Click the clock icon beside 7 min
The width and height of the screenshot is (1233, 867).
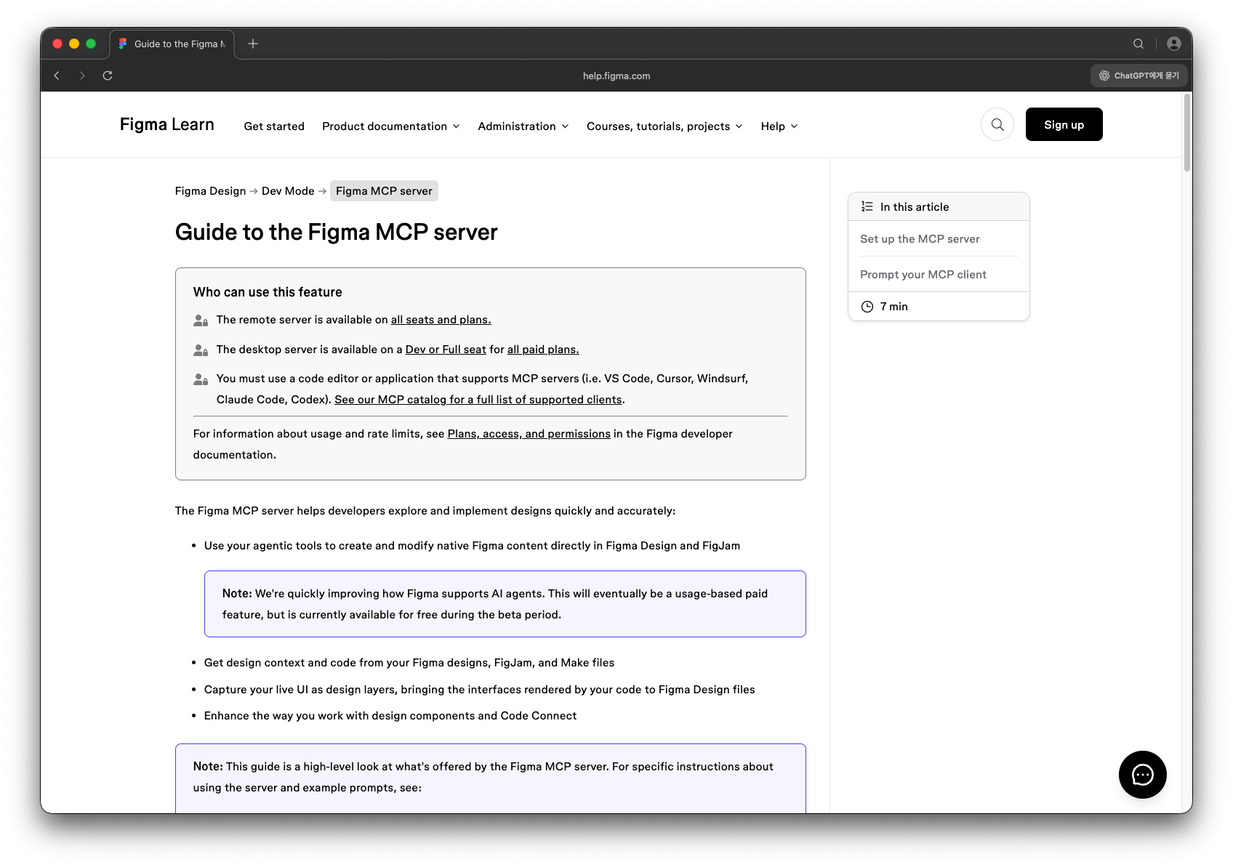tap(867, 307)
